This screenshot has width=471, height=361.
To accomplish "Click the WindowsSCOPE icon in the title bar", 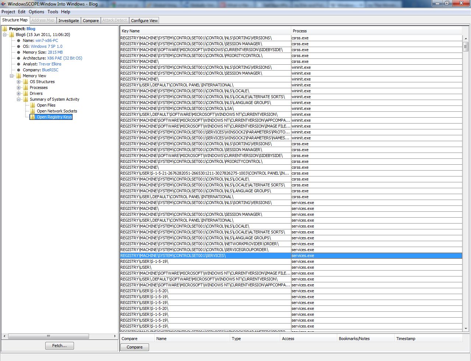I will coord(3,3).
